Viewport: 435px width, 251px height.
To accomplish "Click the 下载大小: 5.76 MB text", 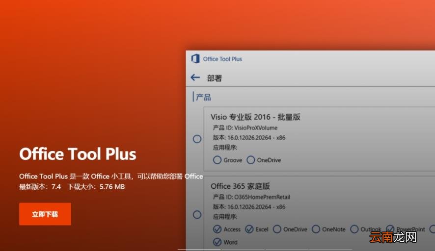I will coord(96,187).
